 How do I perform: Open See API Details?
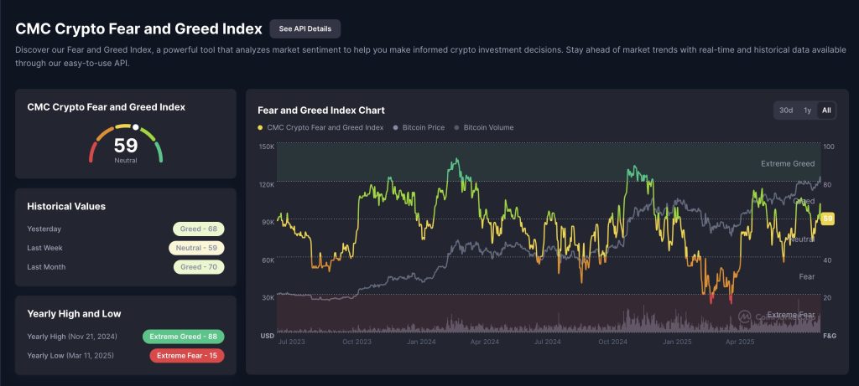coord(305,28)
